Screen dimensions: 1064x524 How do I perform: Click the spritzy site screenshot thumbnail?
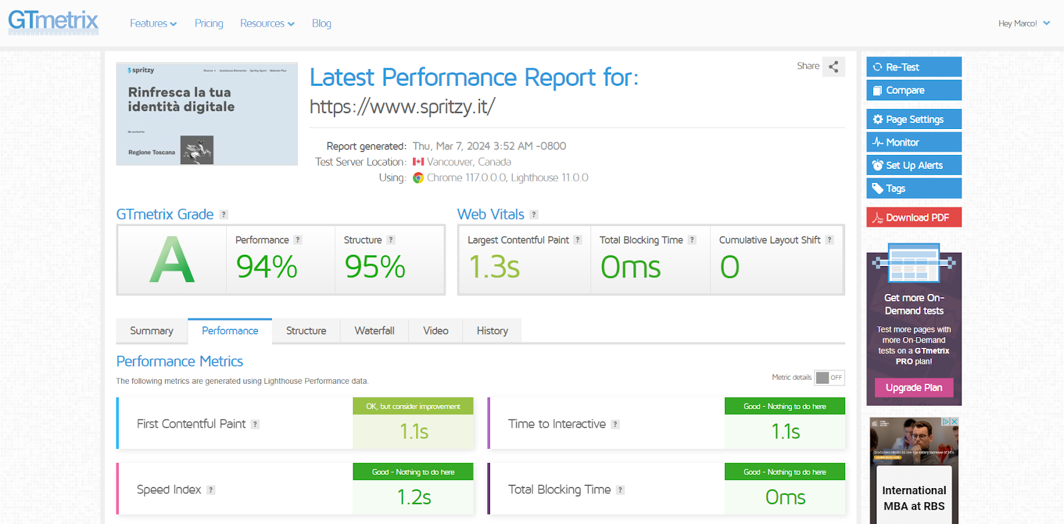(207, 114)
